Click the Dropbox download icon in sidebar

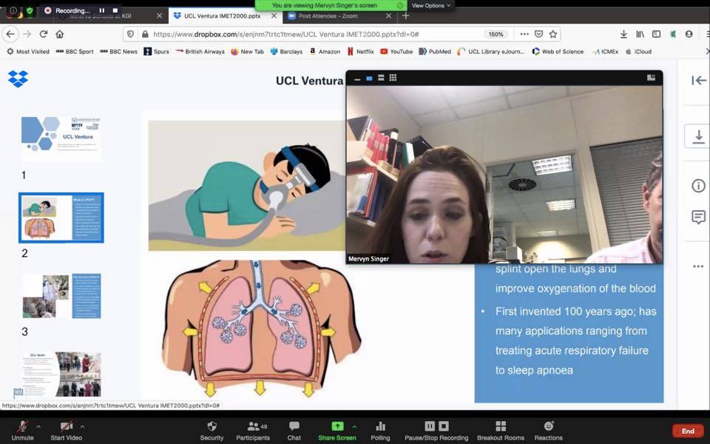coord(697,136)
